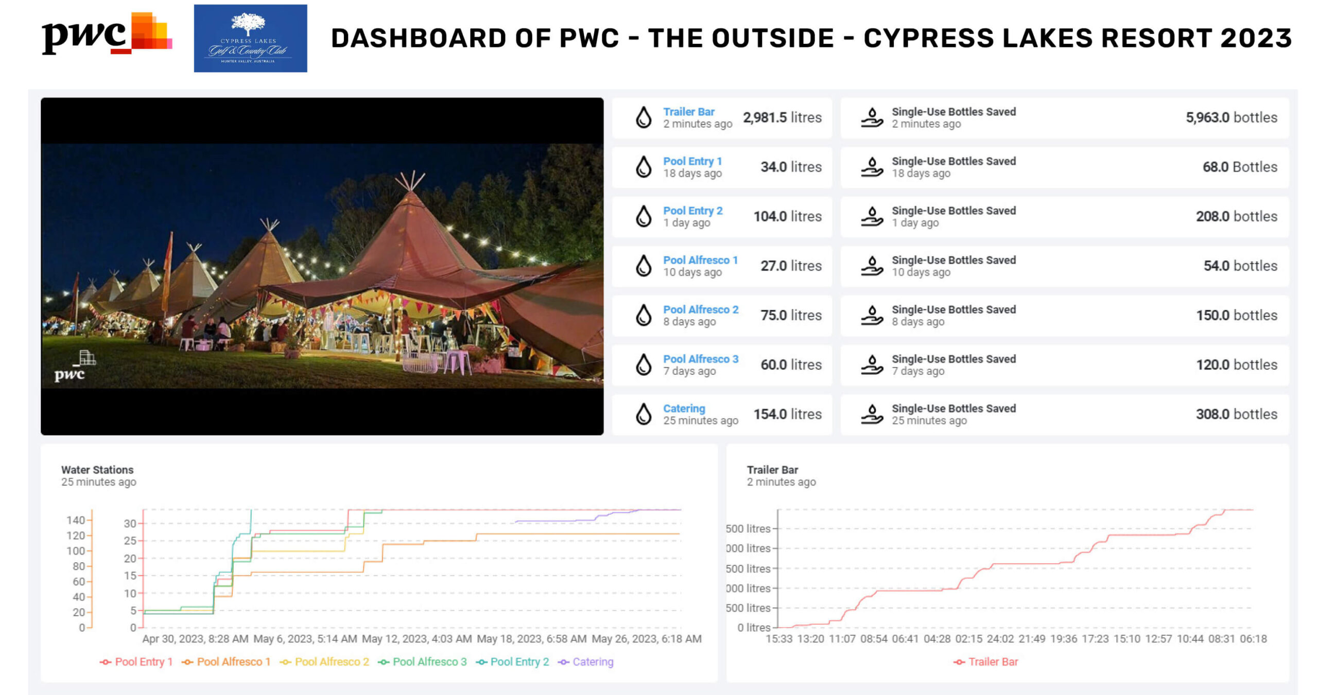
Task: Click the water drop icon beside Pool Entry 2
Action: (643, 216)
